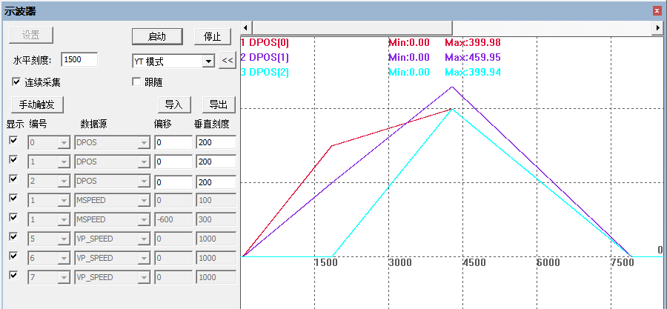This screenshot has height=309, width=667.
Task: Open the number dropdown showing 2 for DPOS
Action: 64,182
